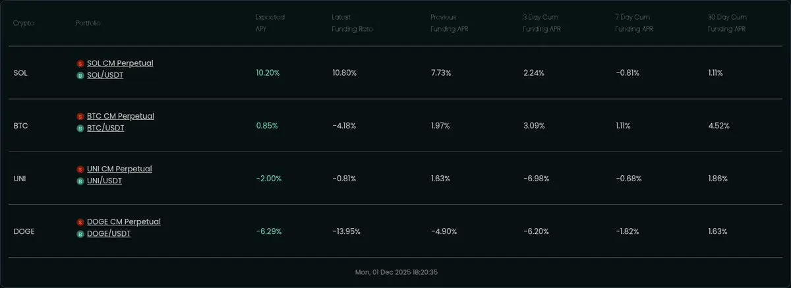Open the BTC CM Perpetual link
Image resolution: width=791 pixels, height=288 pixels.
[121, 116]
